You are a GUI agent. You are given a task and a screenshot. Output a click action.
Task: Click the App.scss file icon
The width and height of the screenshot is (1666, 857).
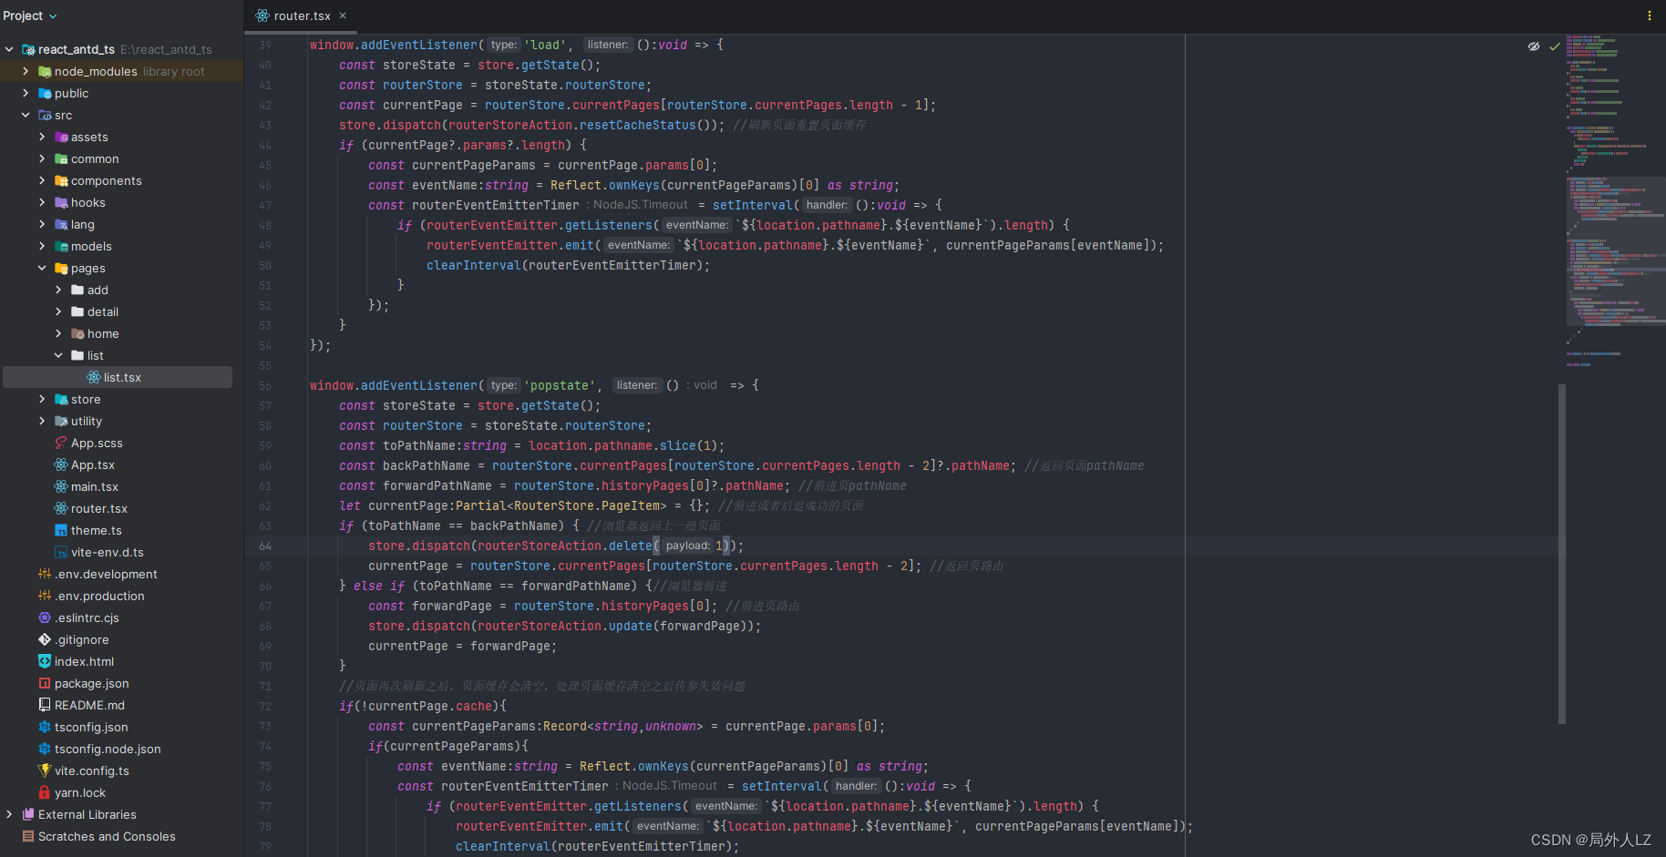(x=61, y=443)
